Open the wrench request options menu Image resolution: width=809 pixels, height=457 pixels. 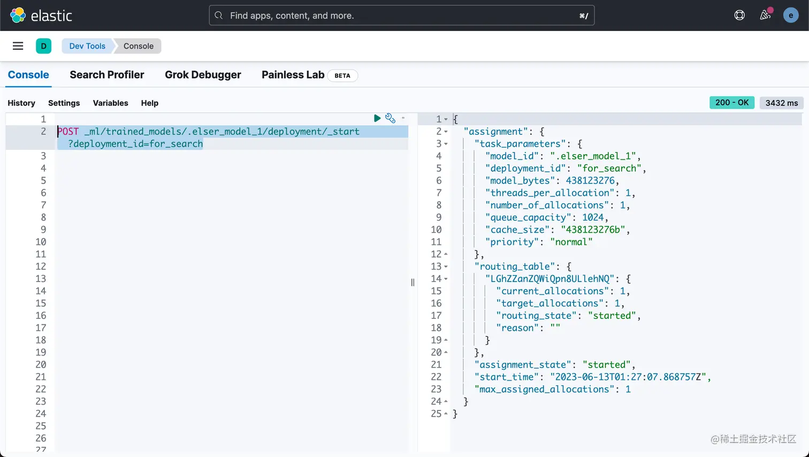(x=390, y=118)
